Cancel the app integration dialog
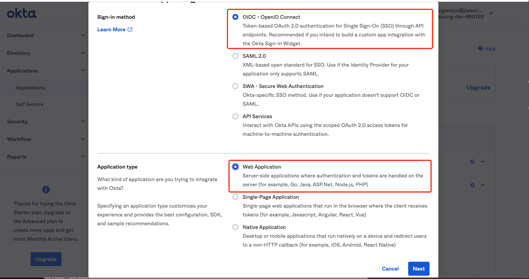Screen dimensions: 529x279 (x=390, y=269)
